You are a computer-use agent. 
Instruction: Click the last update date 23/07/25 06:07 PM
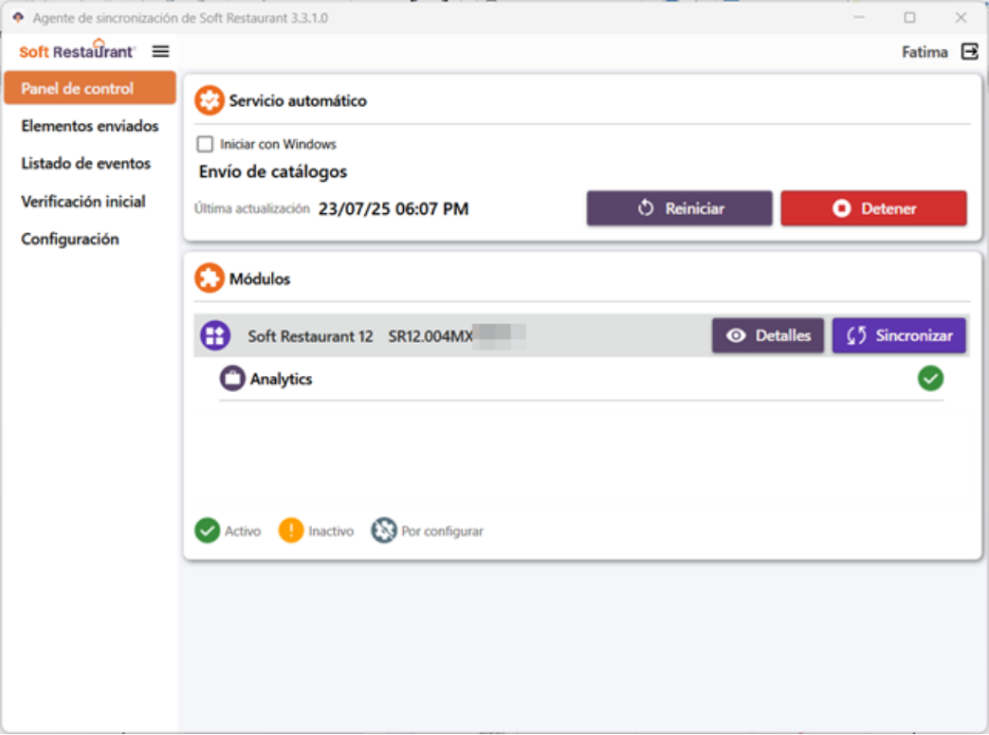[x=394, y=209]
